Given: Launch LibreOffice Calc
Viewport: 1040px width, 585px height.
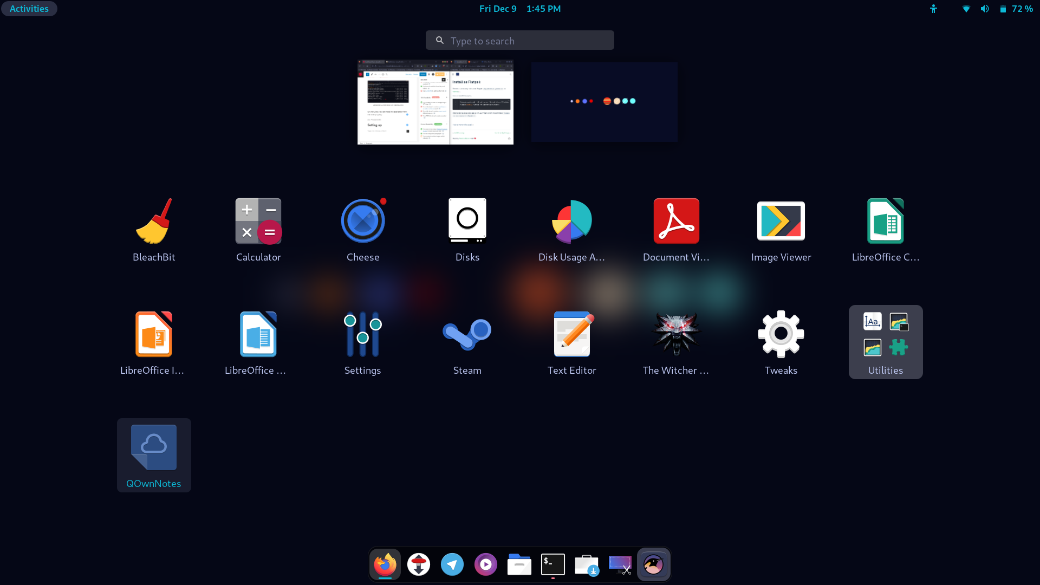Looking at the screenshot, I should pos(885,220).
